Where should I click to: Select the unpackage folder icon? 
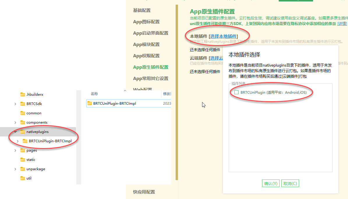[23, 169]
